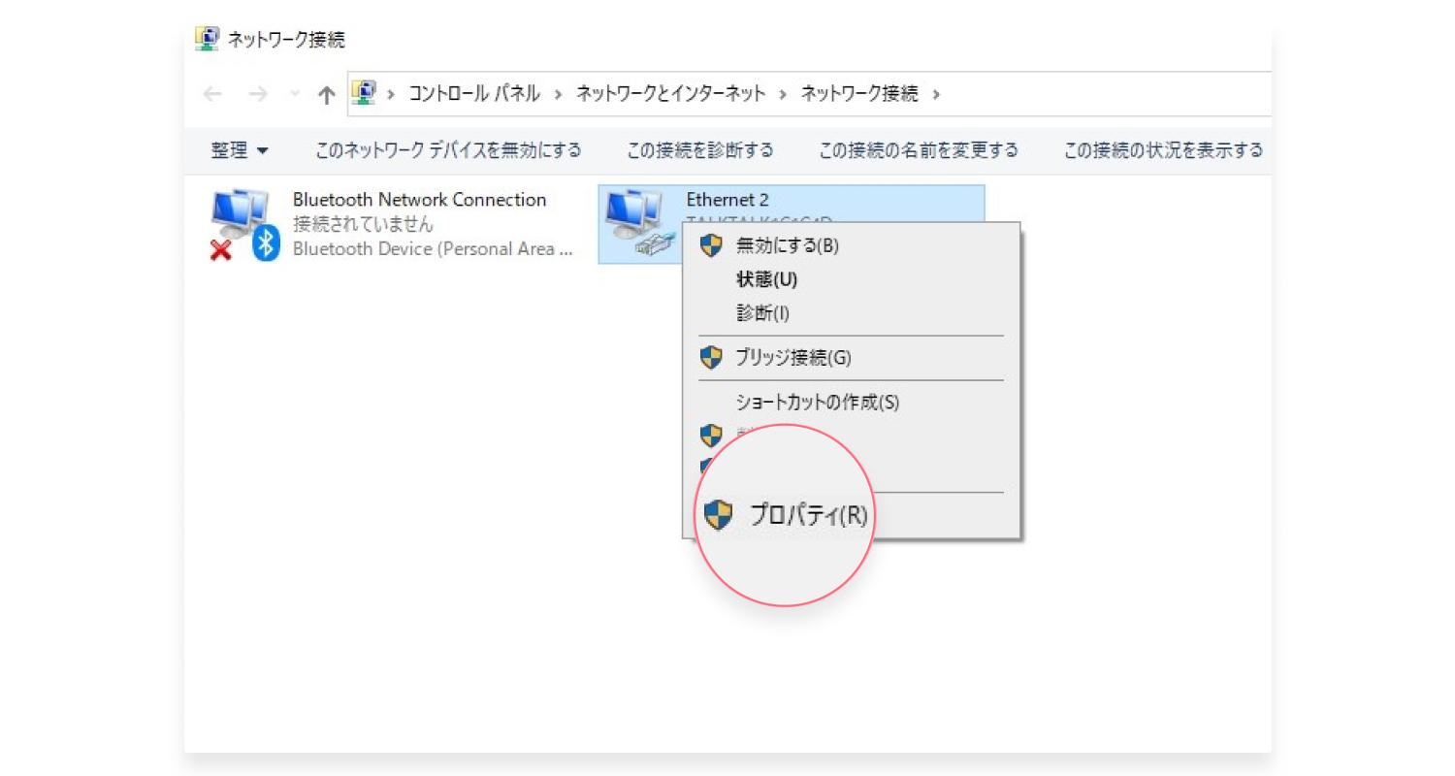Image resolution: width=1455 pixels, height=776 pixels.
Task: Expand chevron before コントロール パネル breadcrumb
Action: 391,94
